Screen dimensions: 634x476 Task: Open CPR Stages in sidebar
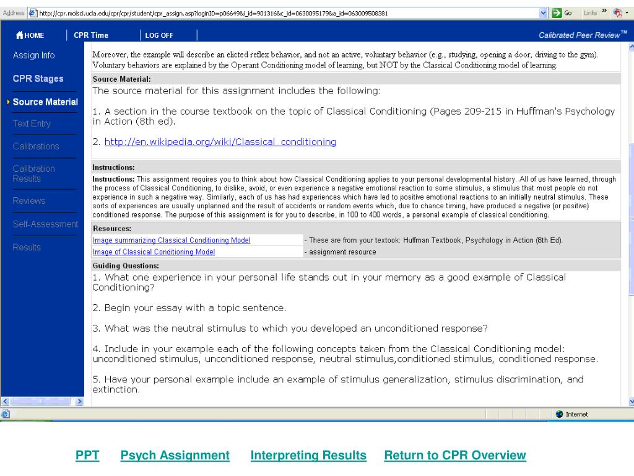(x=38, y=79)
